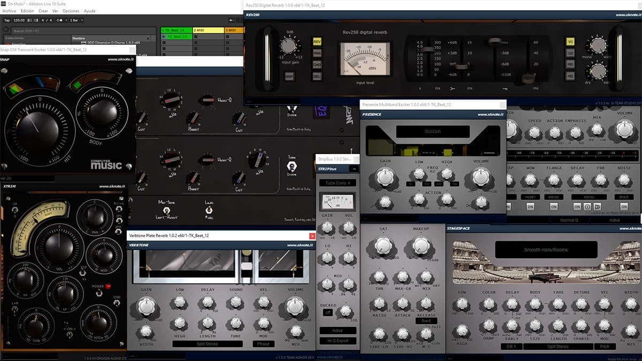
Task: Flip the Link / Dual switch on EQ
Action: [x=209, y=210]
